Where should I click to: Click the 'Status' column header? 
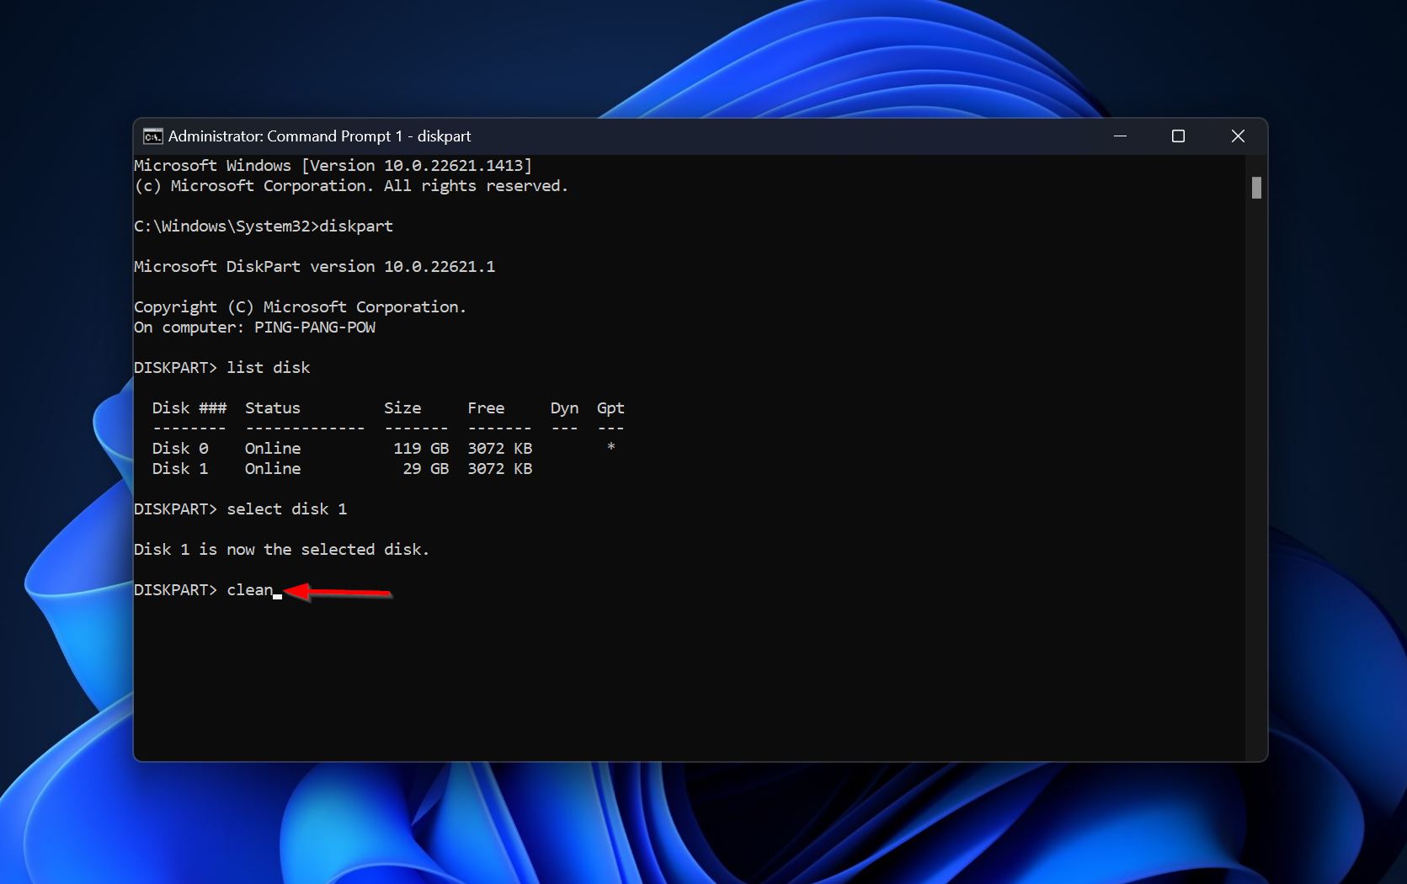(x=273, y=408)
